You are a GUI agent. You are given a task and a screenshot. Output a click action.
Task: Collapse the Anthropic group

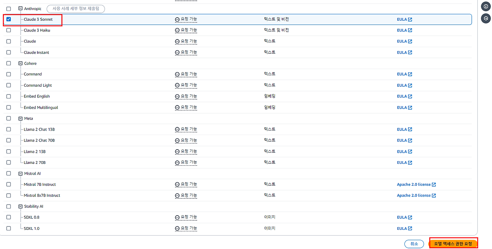[x=21, y=8]
